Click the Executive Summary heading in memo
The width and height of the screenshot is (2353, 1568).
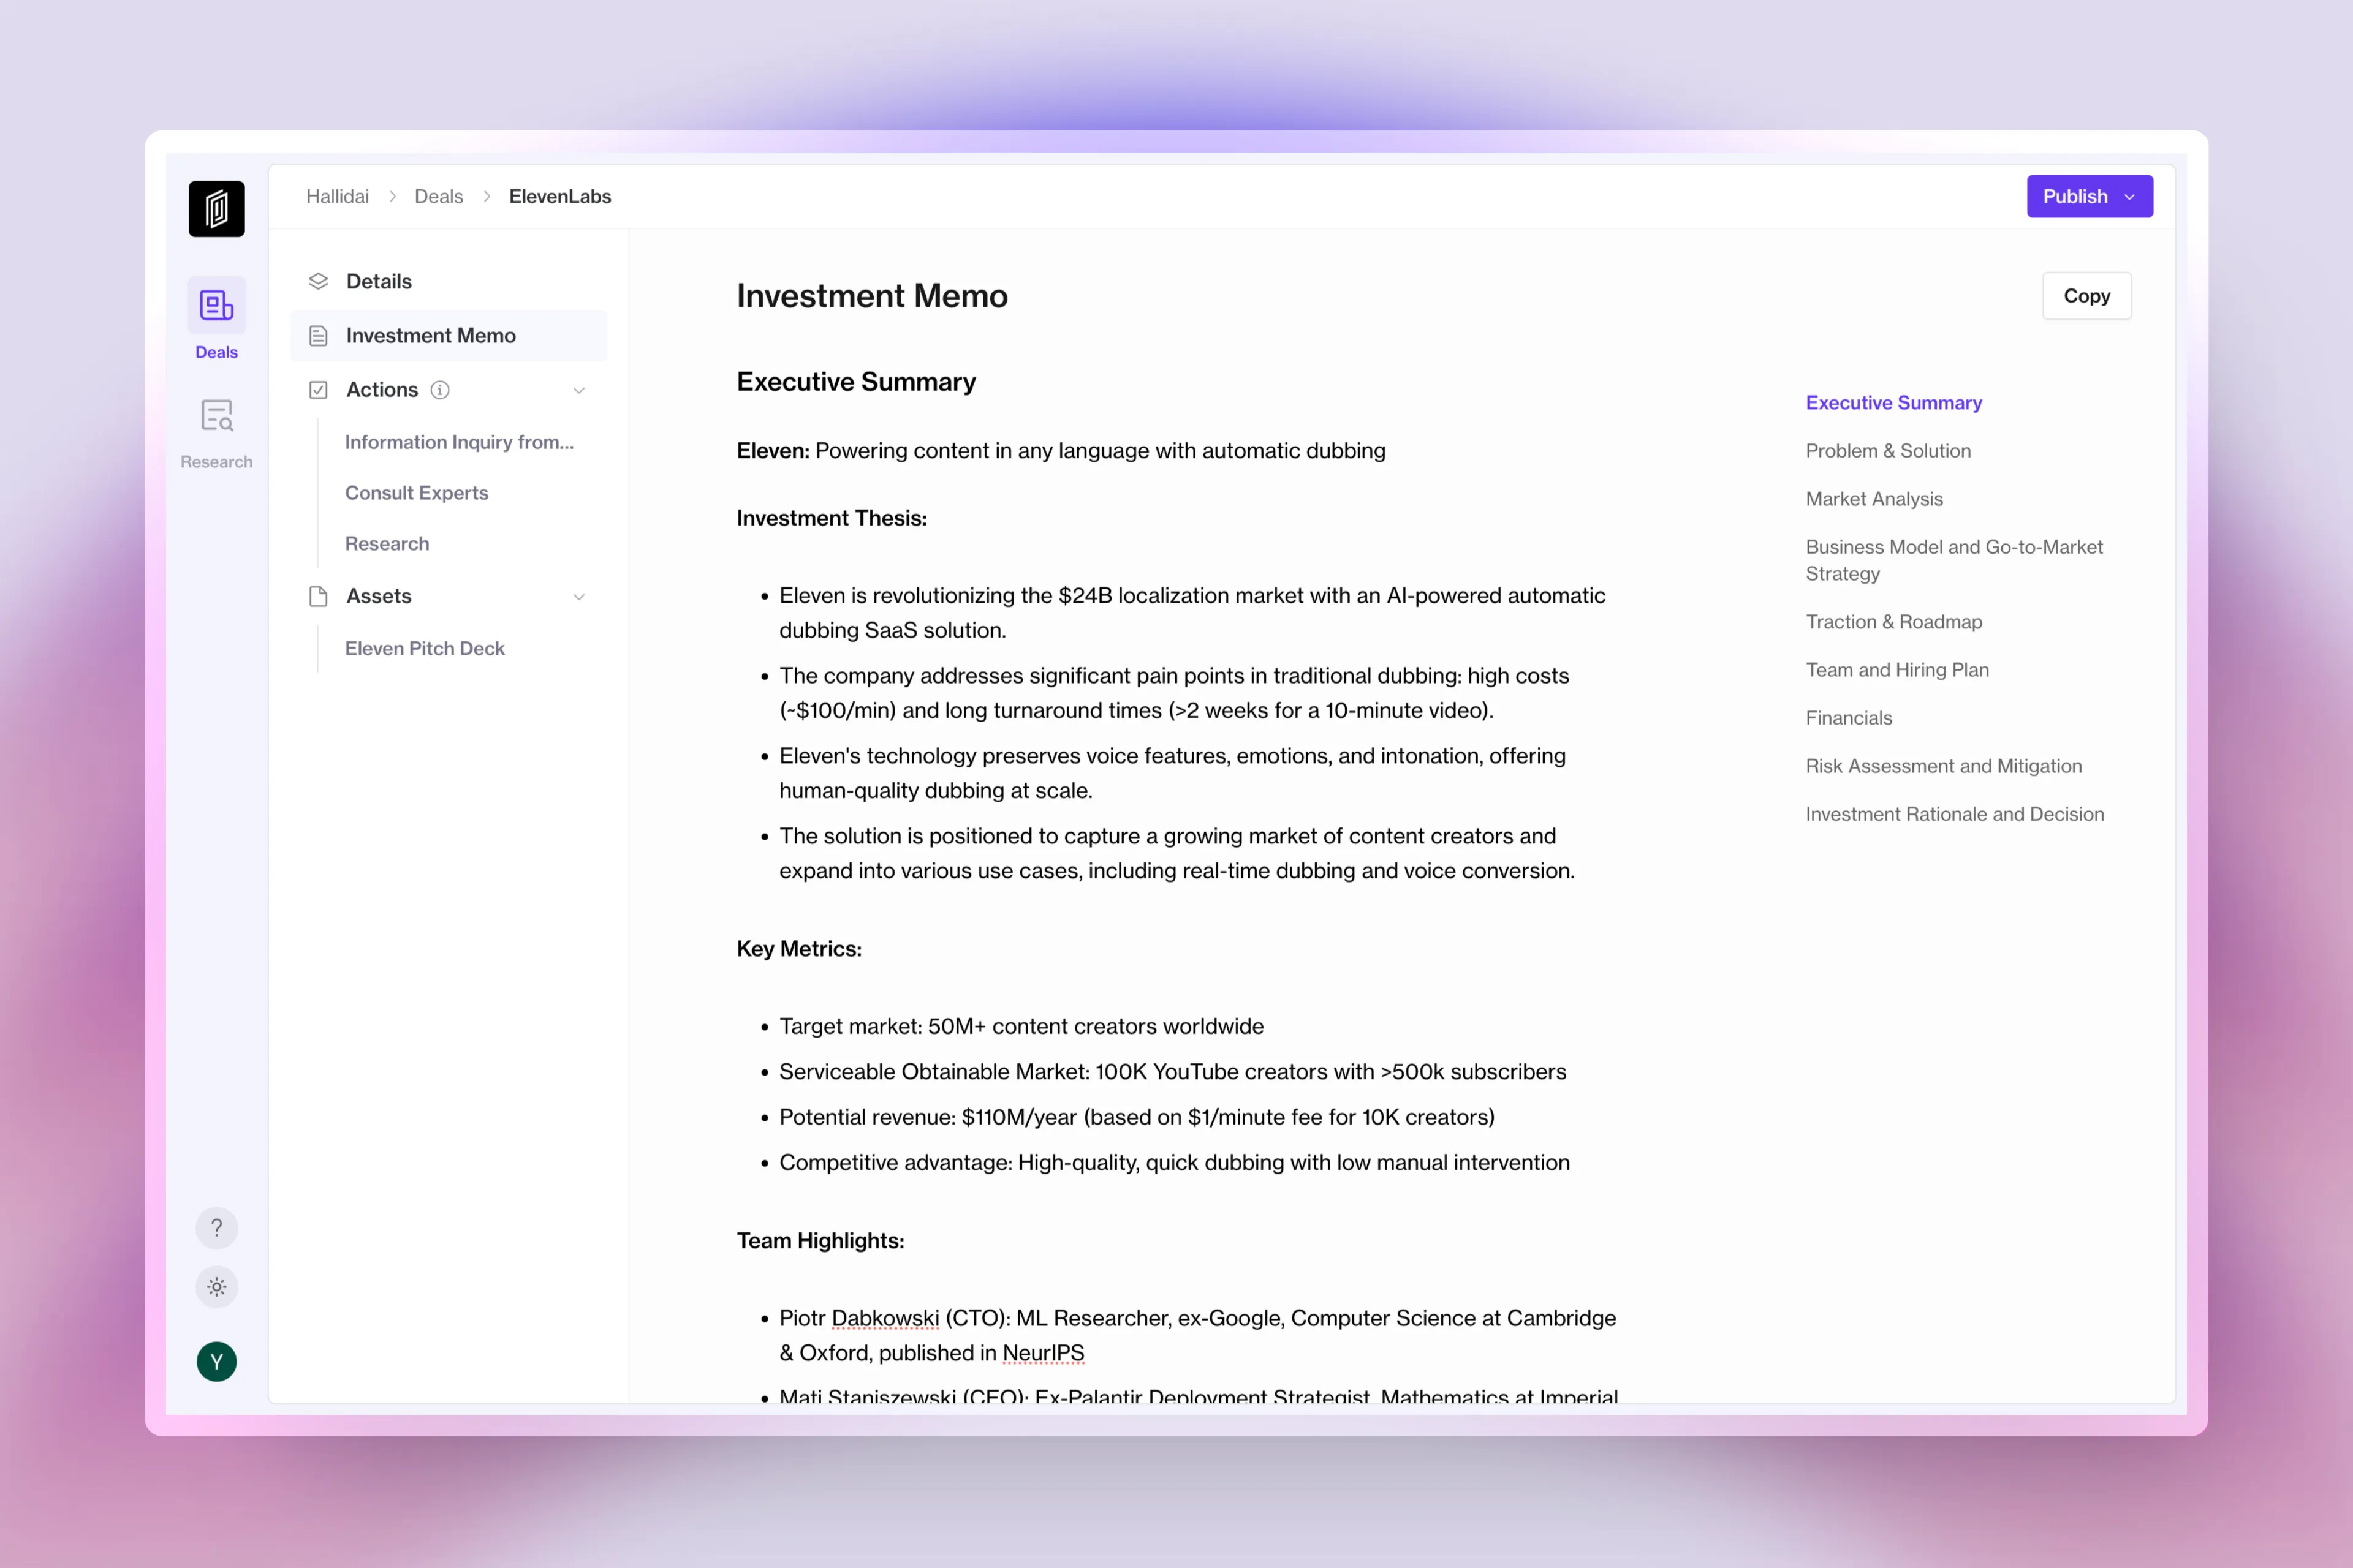pos(857,382)
